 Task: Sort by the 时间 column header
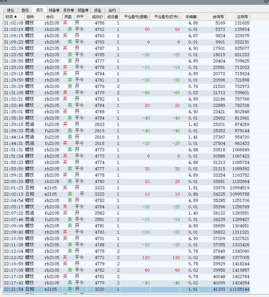(14, 17)
